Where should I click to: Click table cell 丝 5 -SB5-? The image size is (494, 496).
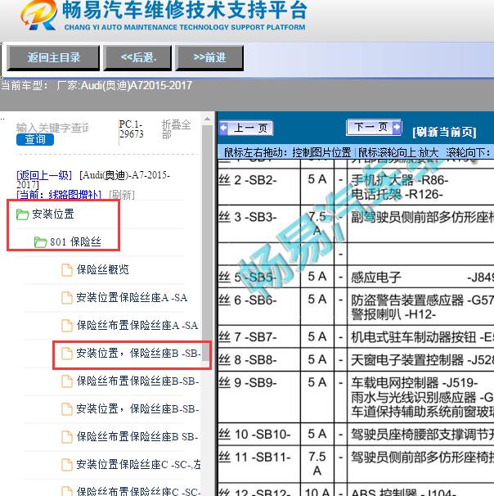[x=258, y=277]
